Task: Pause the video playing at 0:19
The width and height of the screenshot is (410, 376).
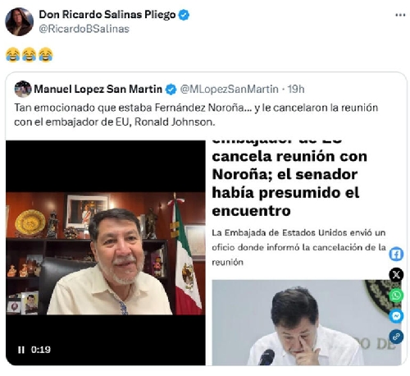Action: [x=21, y=350]
